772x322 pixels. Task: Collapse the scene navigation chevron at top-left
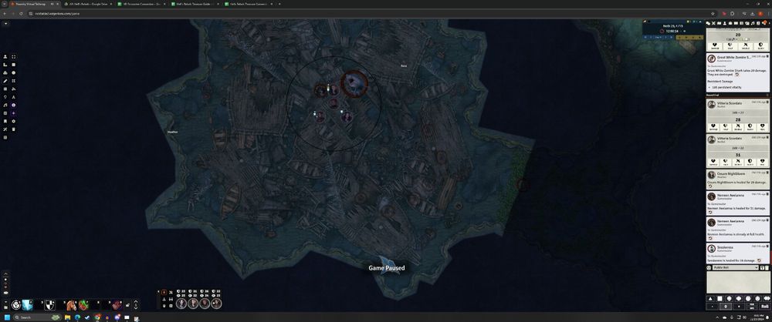pos(5,23)
